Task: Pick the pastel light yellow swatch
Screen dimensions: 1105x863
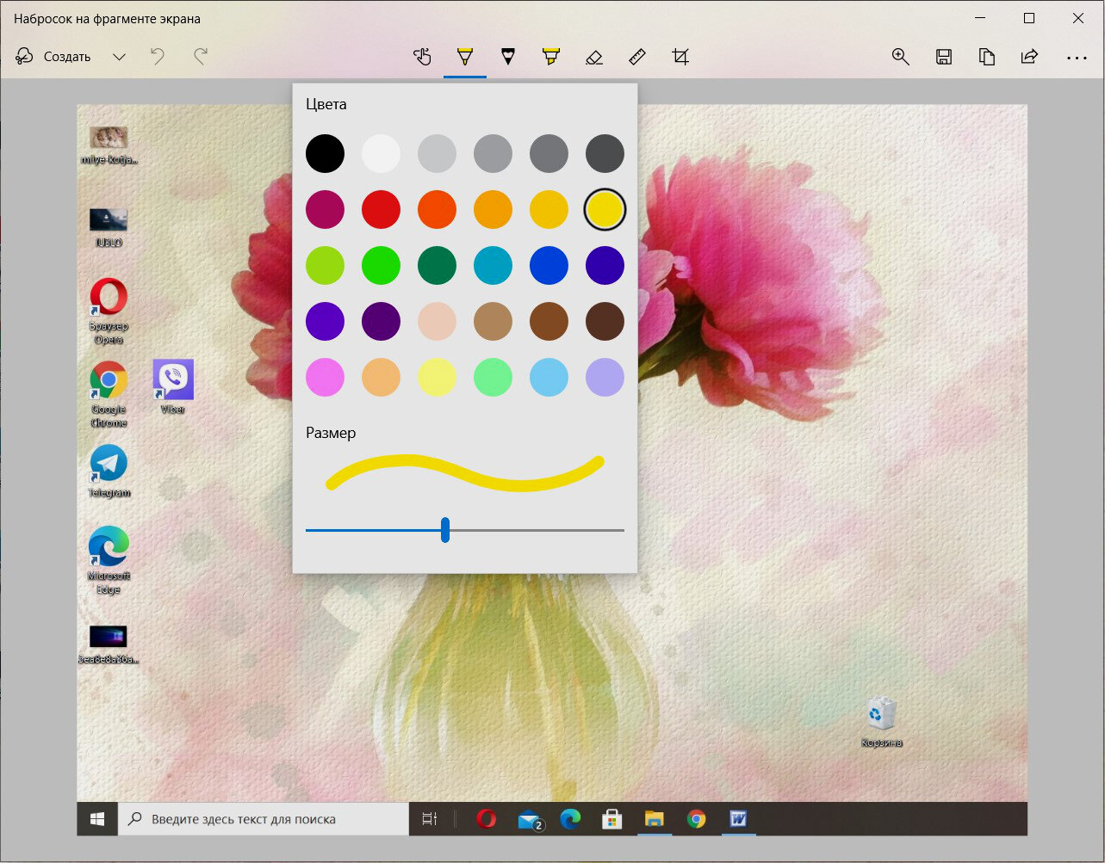Action: tap(437, 377)
